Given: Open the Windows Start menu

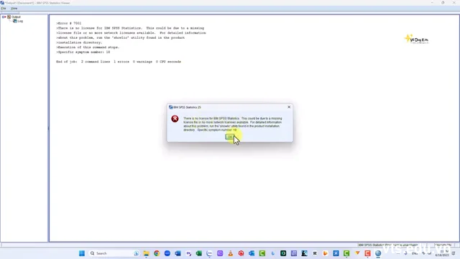Looking at the screenshot, I should click(x=82, y=253).
